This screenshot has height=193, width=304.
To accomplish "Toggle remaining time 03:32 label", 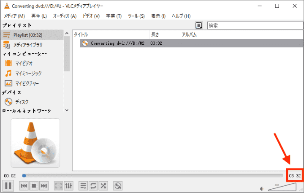I will 295,176.
